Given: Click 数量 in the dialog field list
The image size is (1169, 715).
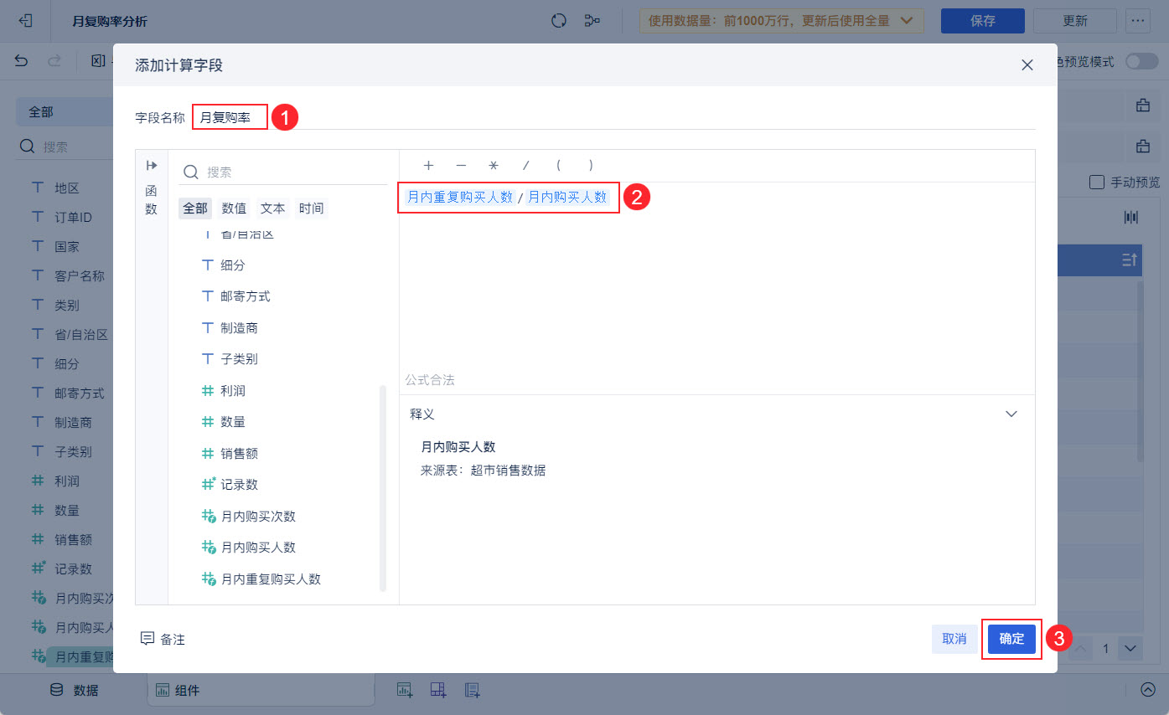Looking at the screenshot, I should click(x=224, y=422).
